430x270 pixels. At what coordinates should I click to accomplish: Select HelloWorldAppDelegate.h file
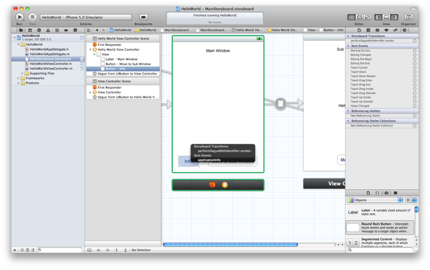pyautogui.click(x=49, y=49)
